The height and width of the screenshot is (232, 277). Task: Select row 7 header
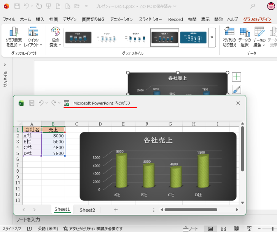click(18, 165)
